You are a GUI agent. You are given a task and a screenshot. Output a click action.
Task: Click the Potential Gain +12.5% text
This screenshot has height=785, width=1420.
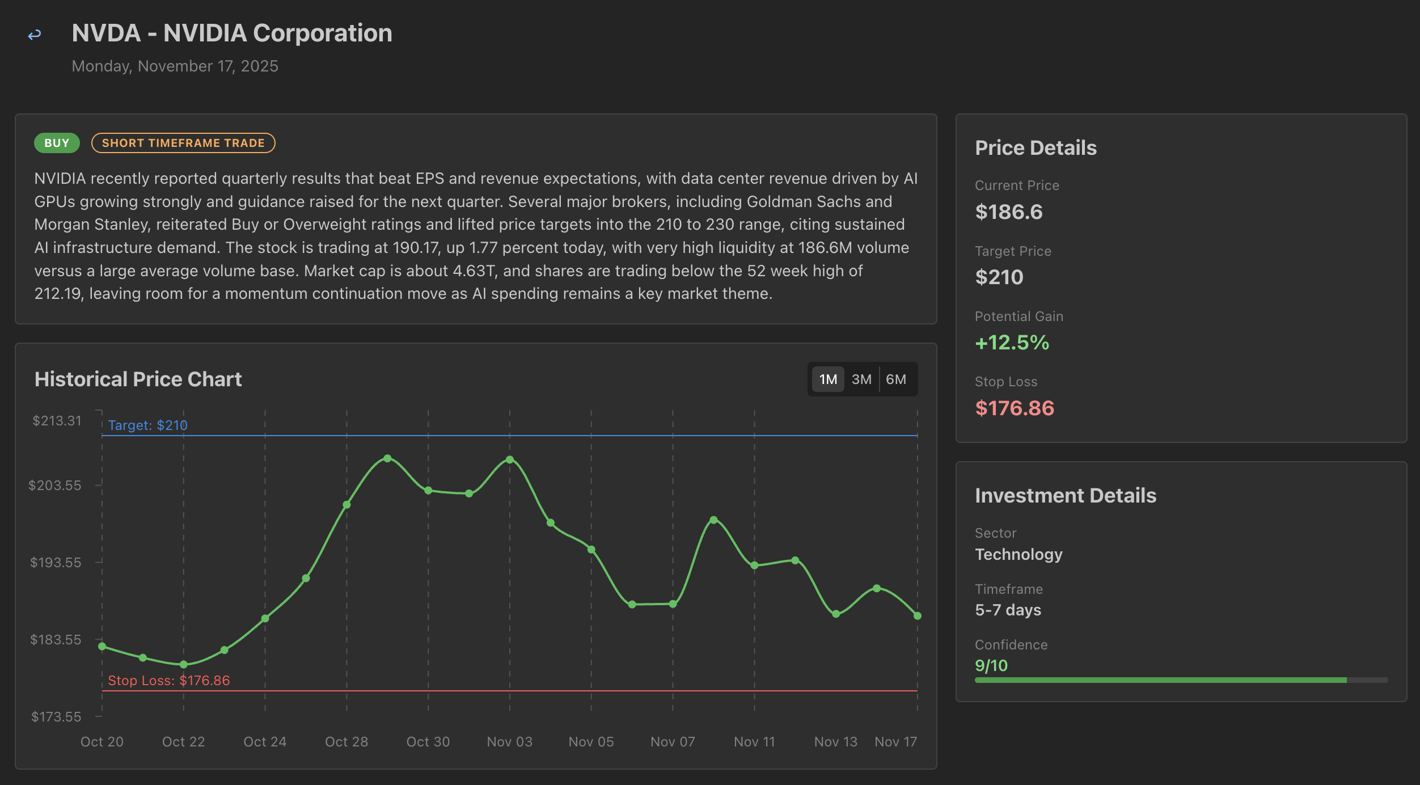(1012, 343)
